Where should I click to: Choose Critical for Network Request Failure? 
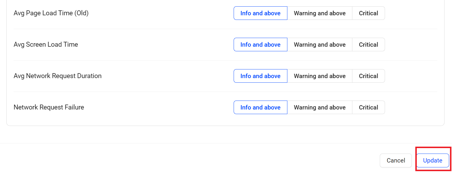point(368,107)
